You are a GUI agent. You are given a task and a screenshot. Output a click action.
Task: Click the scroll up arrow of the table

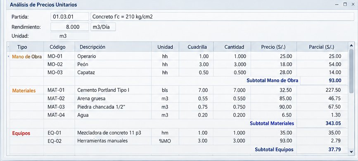pyautogui.click(x=351, y=46)
